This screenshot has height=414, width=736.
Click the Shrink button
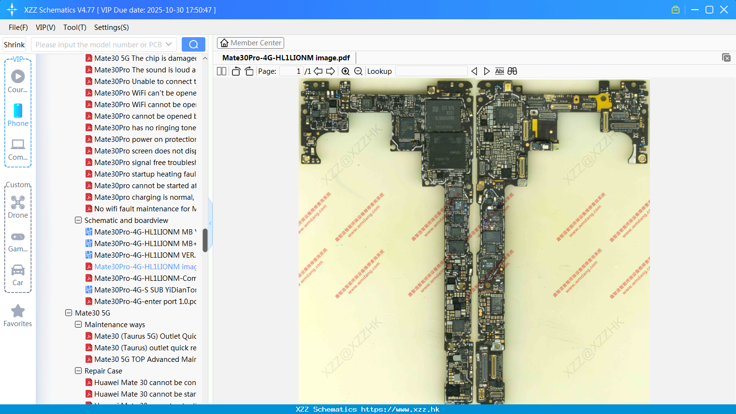14,44
